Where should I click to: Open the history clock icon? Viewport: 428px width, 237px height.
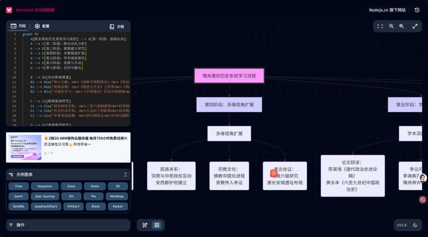(x=417, y=10)
